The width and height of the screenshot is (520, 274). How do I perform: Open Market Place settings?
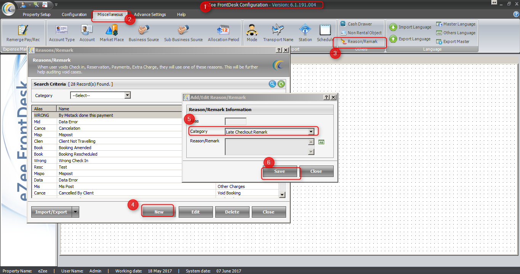[112, 33]
